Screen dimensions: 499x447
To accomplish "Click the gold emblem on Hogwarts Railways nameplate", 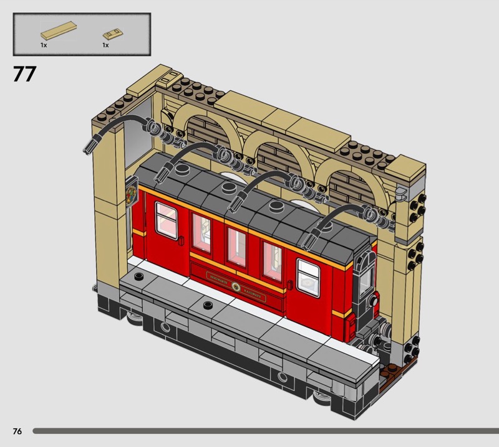I will click(236, 287).
